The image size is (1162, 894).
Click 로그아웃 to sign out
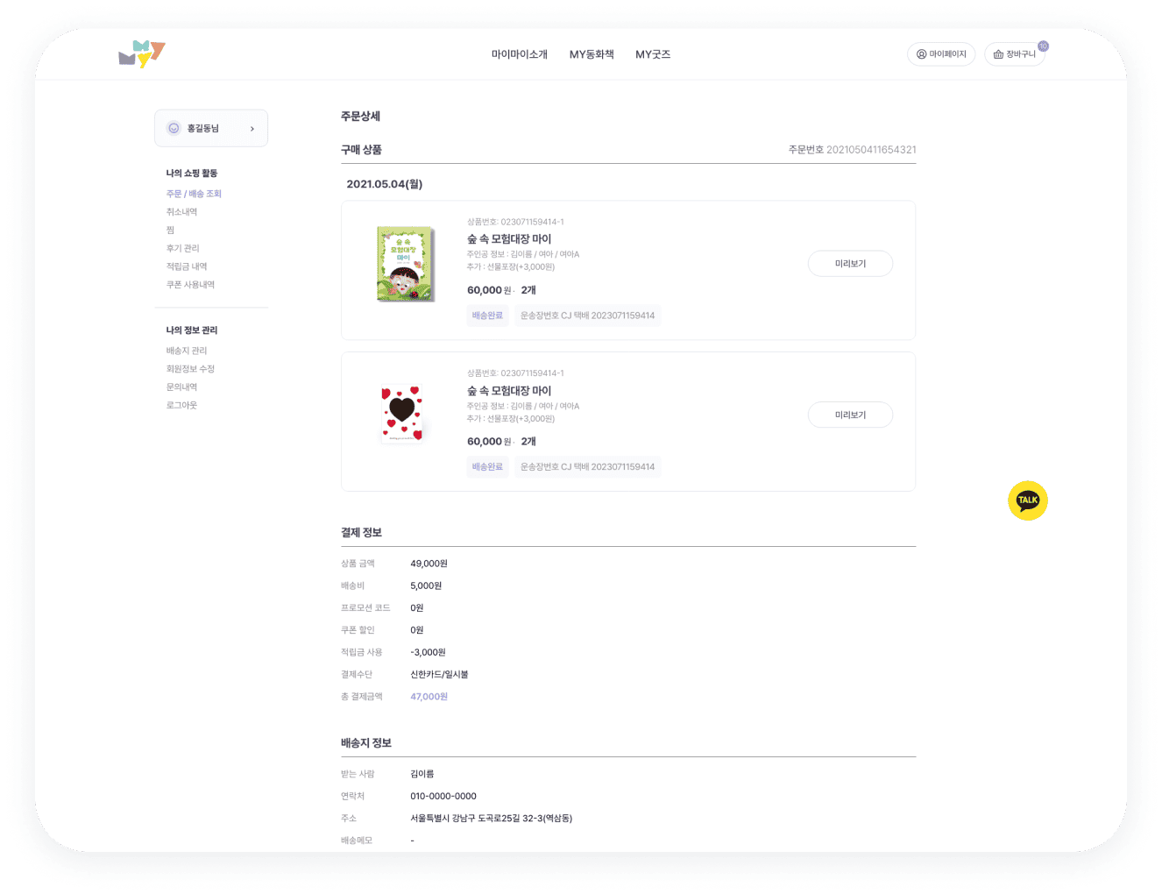pos(181,405)
